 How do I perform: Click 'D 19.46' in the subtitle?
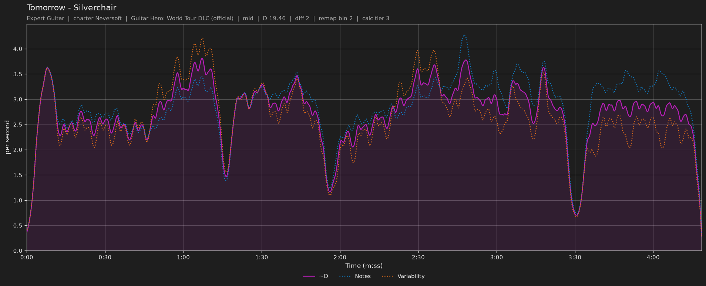click(x=274, y=18)
